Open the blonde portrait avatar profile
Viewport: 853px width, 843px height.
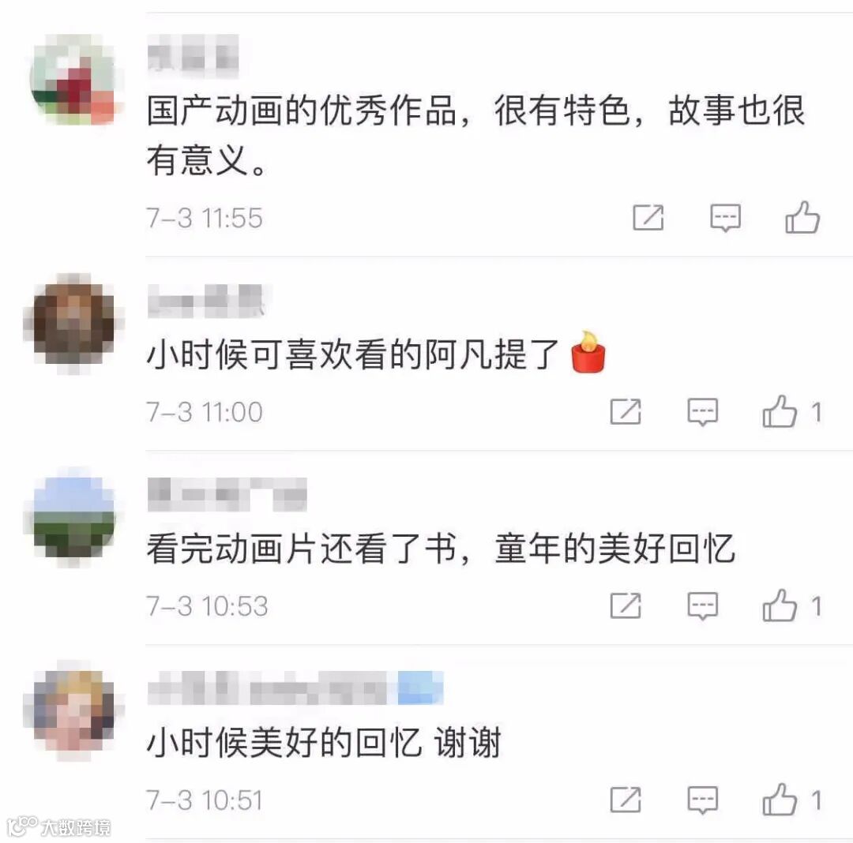pyautogui.click(x=73, y=711)
